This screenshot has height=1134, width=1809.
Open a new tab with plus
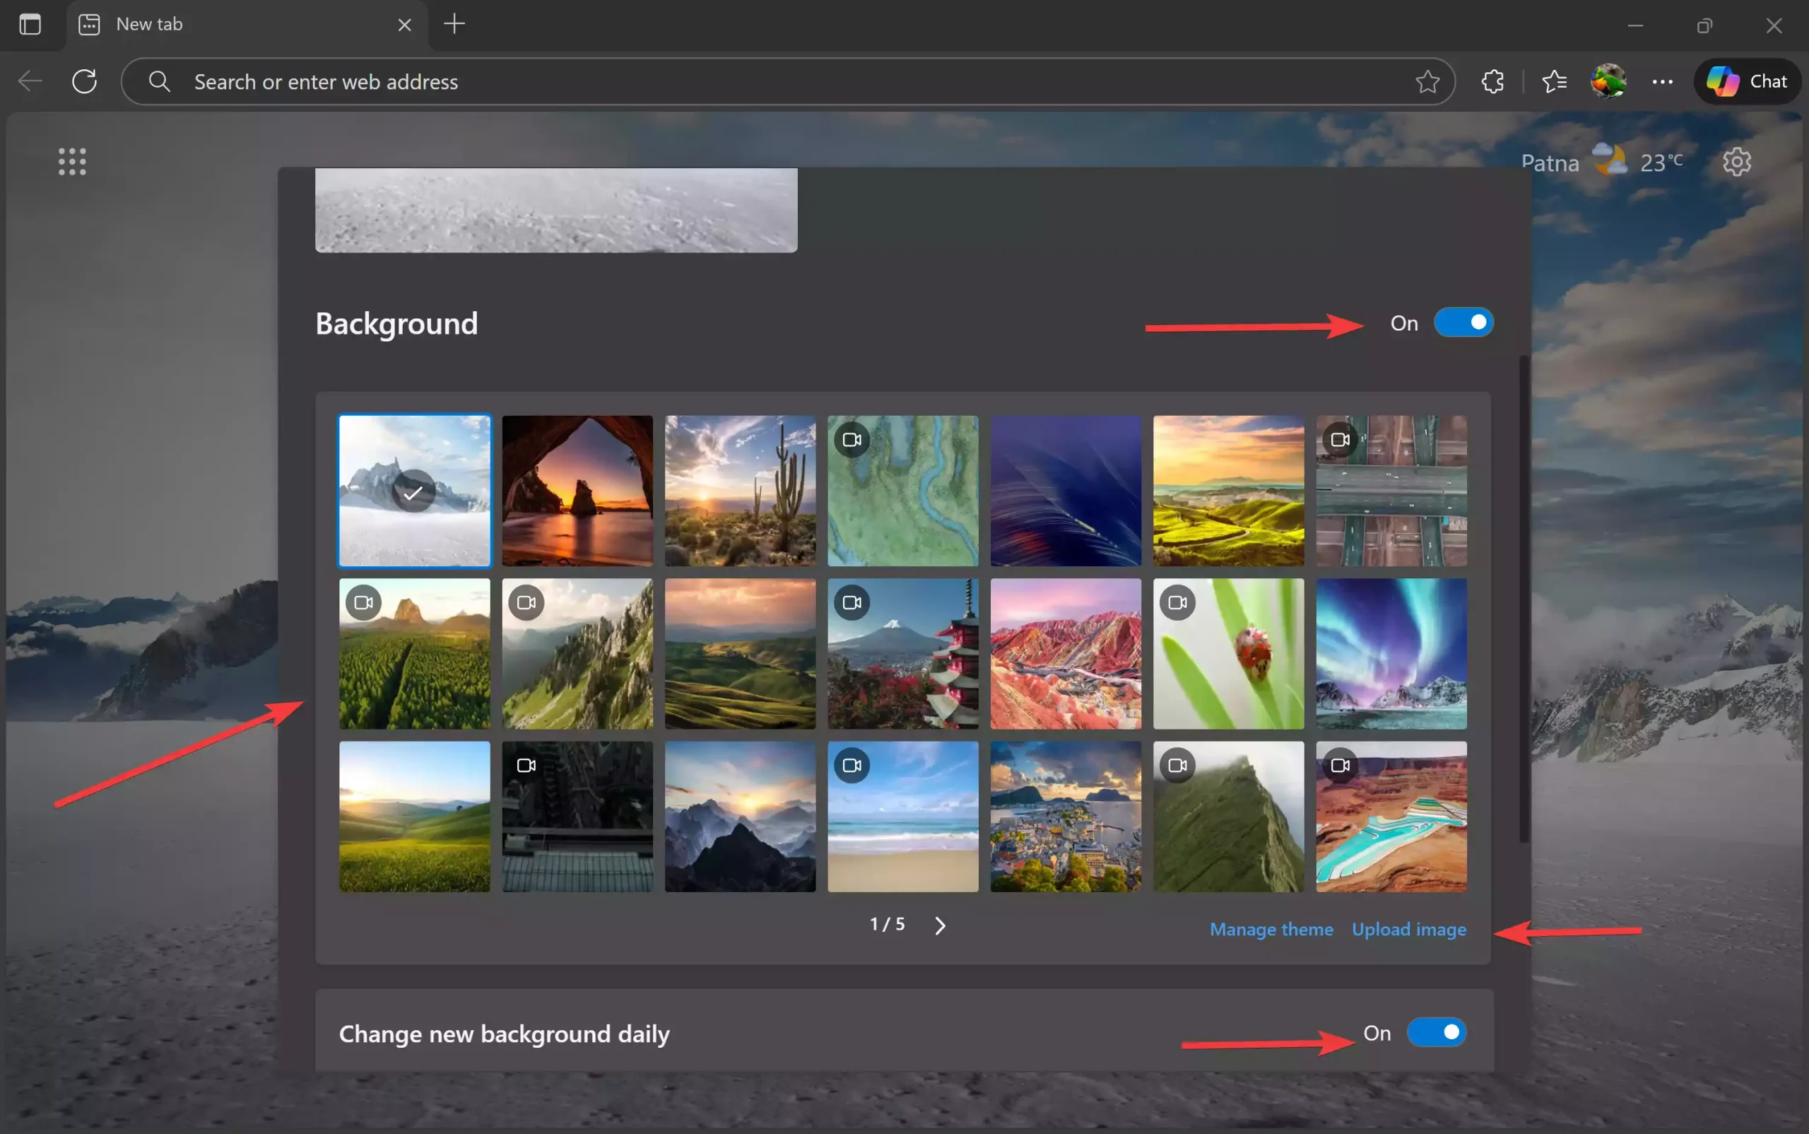(454, 24)
